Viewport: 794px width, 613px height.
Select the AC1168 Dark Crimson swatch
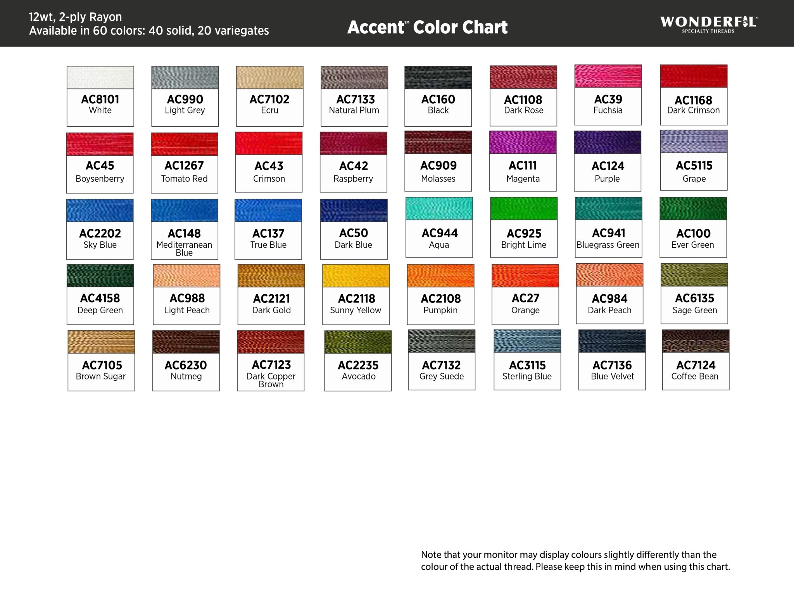(x=694, y=95)
